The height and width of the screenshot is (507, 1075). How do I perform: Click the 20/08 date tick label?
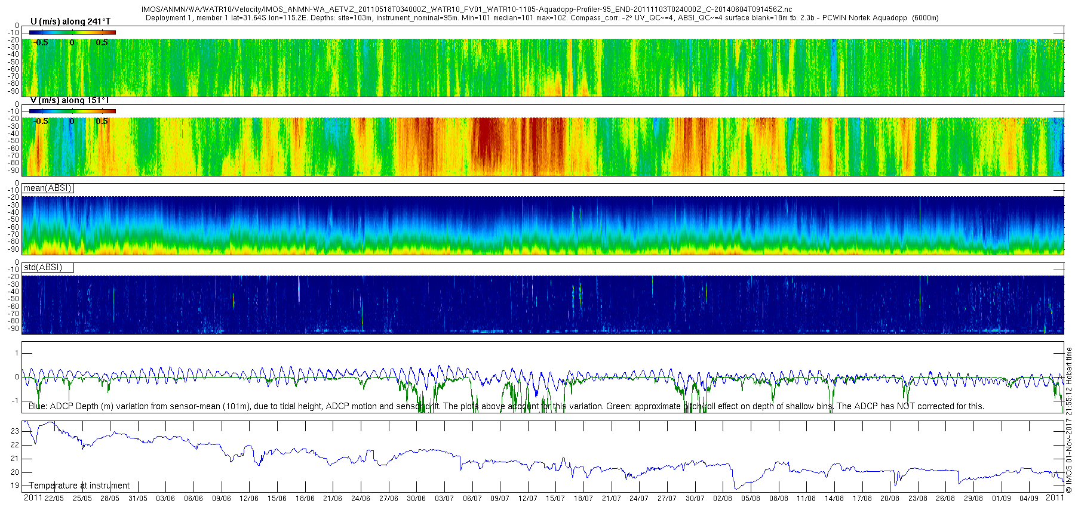(890, 498)
